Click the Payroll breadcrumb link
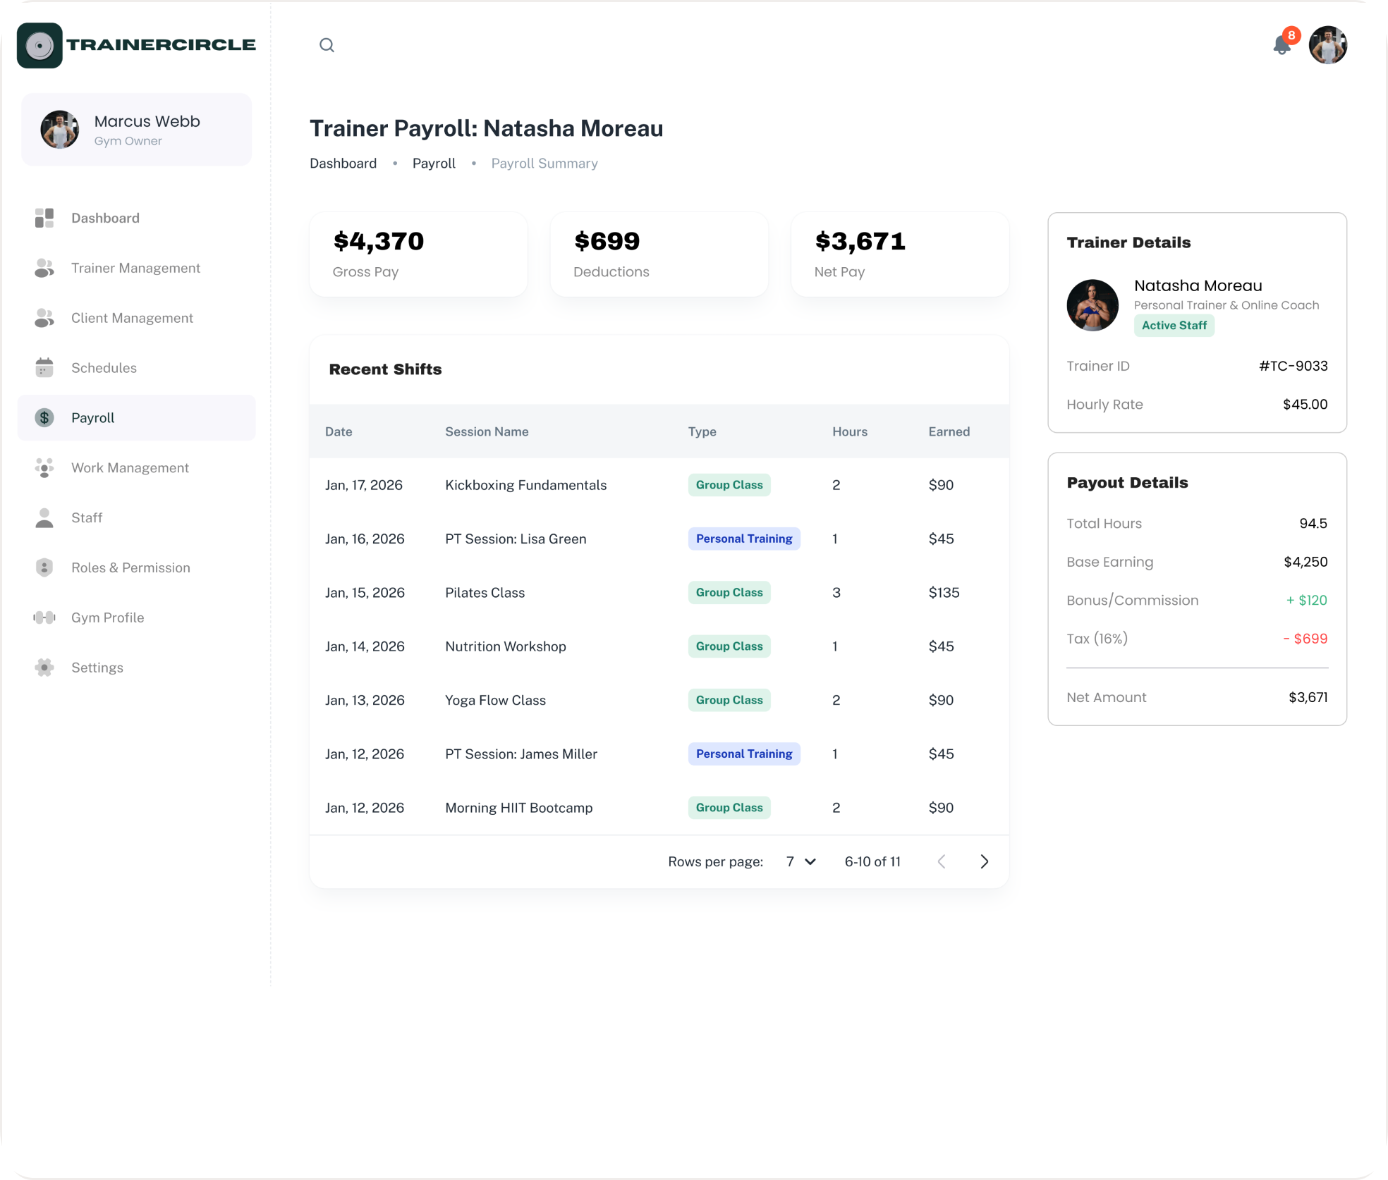1388x1180 pixels. pos(434,164)
